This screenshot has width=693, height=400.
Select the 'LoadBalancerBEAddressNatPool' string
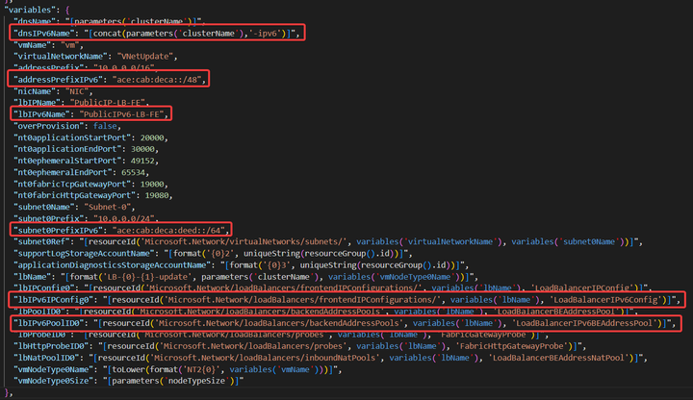558,357
